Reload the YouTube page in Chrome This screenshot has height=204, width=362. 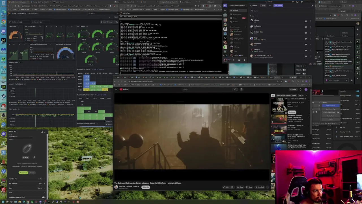pyautogui.click(x=121, y=81)
